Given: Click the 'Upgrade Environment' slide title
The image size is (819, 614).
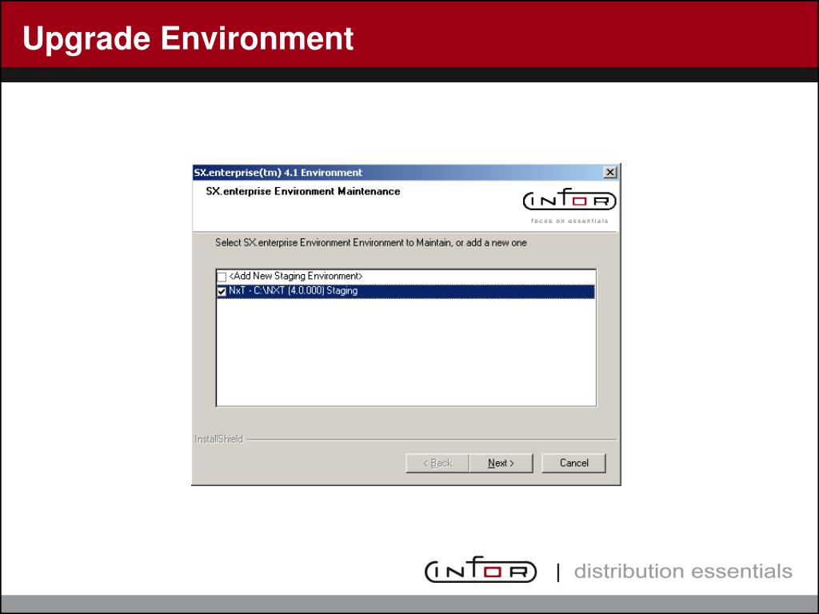Looking at the screenshot, I should coord(188,38).
